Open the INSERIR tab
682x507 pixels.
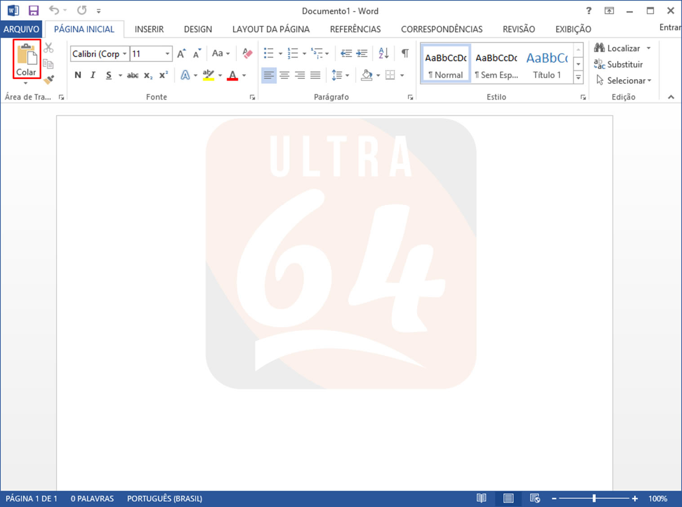[x=149, y=29]
